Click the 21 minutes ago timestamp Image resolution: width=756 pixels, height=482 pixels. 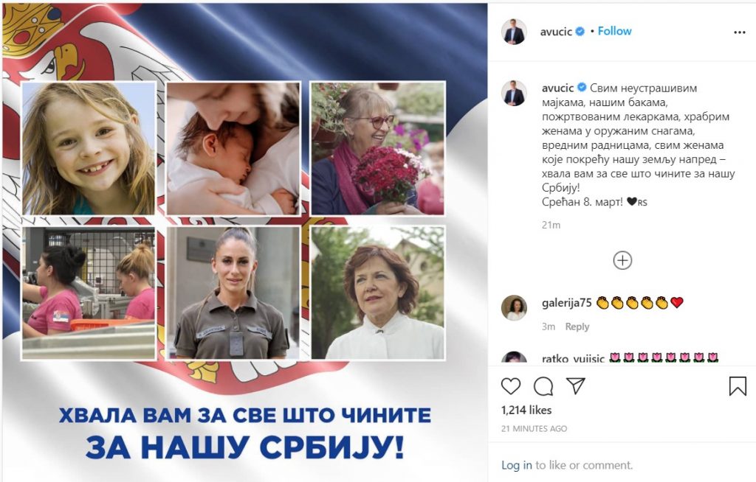tap(534, 428)
